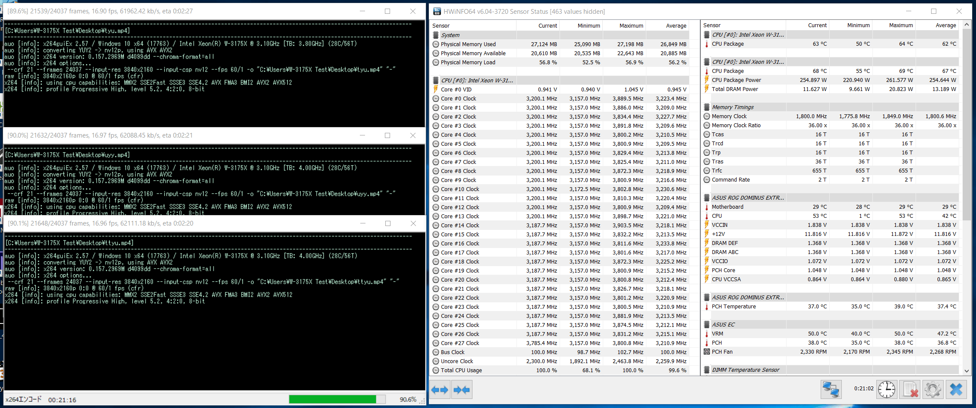This screenshot has height=408, width=976.
Task: Click the logging sheet icon with red X
Action: (910, 389)
